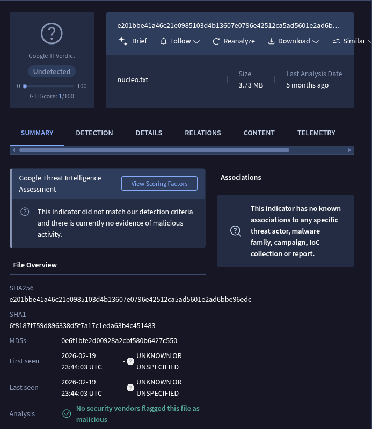Expand the Download dropdown chevron
This screenshot has width=372, height=429.
pos(316,41)
